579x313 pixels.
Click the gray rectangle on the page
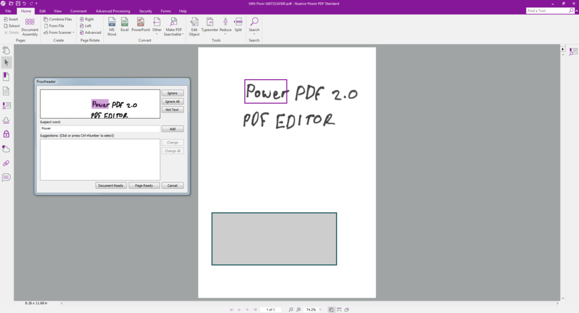[x=274, y=239]
